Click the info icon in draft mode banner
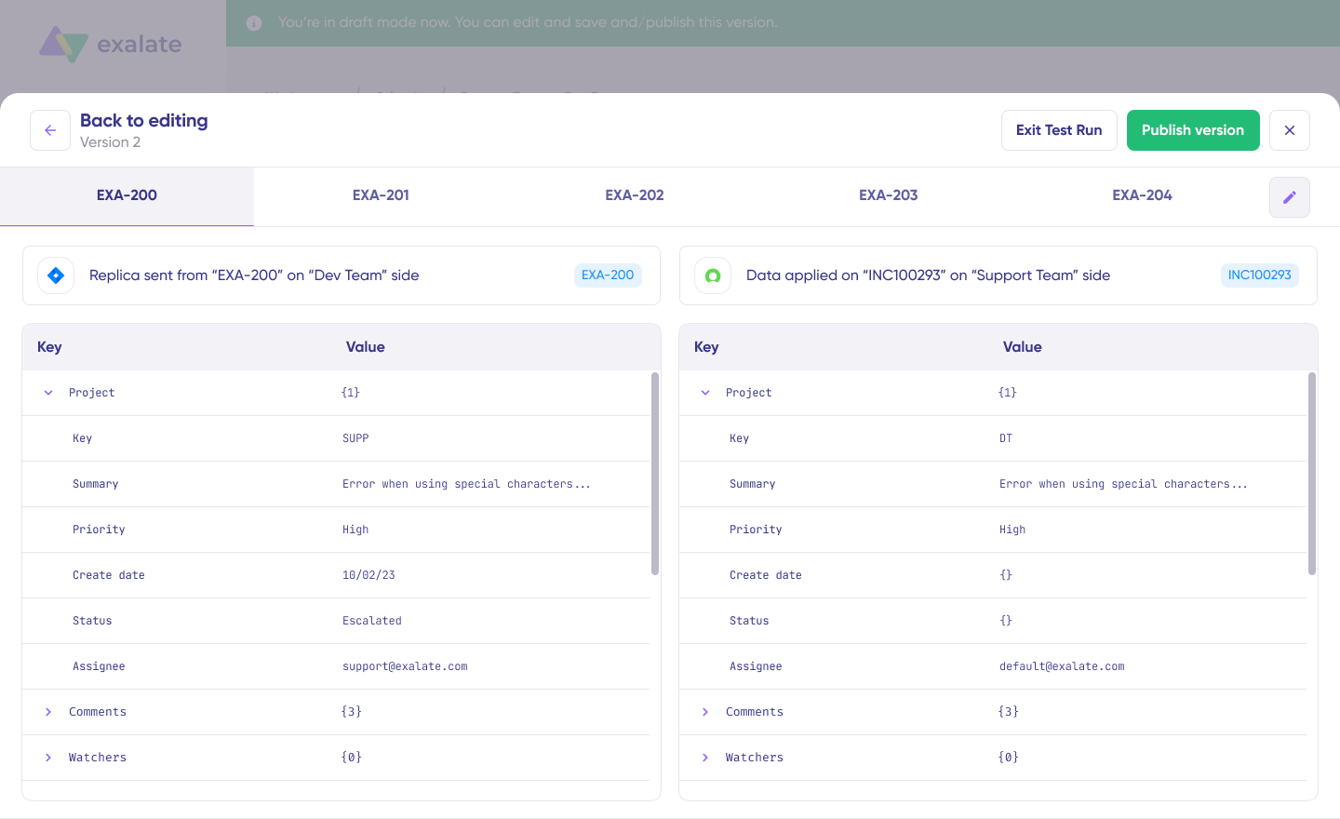This screenshot has width=1340, height=819. (x=254, y=23)
